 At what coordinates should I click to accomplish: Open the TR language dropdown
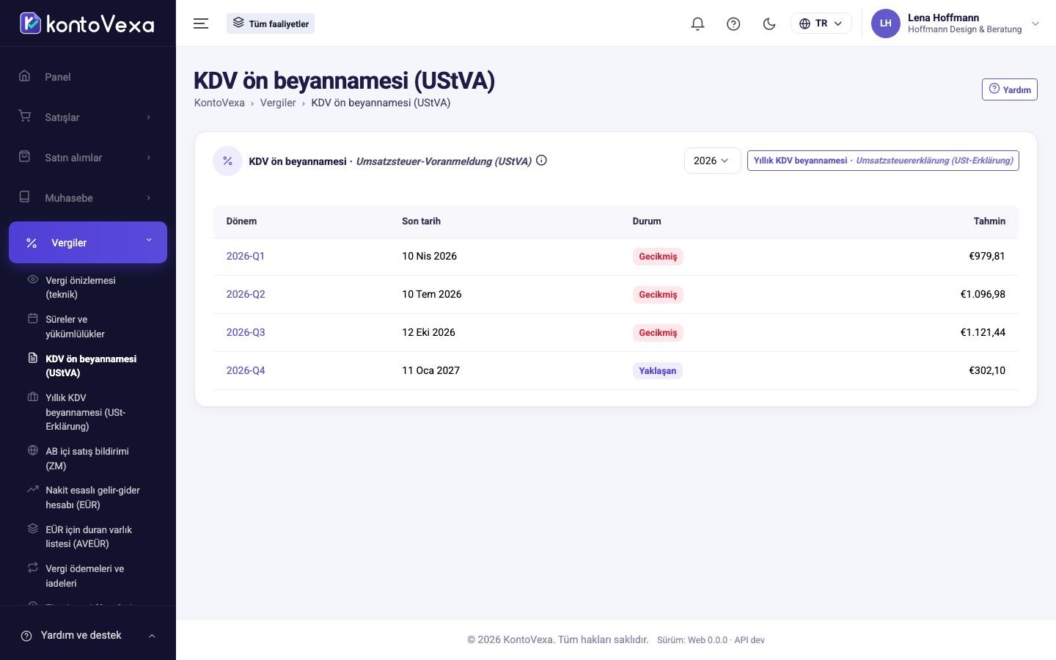[x=821, y=23]
